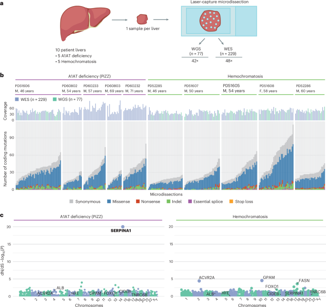Click the A1AT deficiency (PiZZ) header in panel c

pos(81,217)
